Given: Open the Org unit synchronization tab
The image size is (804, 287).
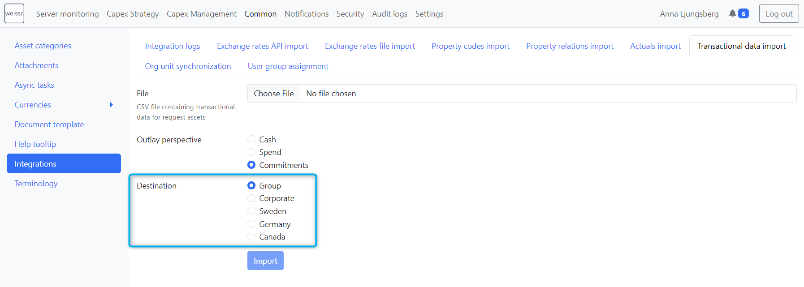Looking at the screenshot, I should (x=188, y=66).
